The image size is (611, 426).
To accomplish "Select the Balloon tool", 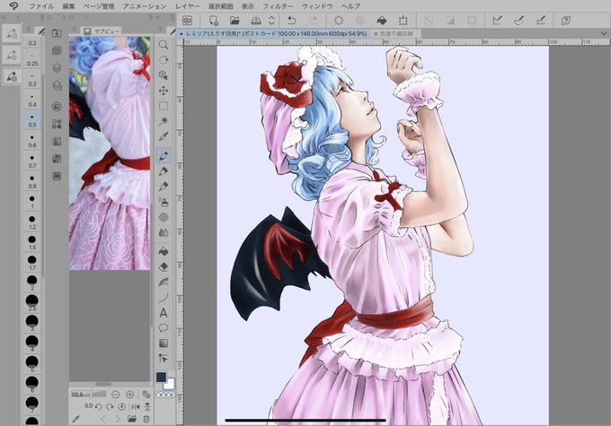I will click(164, 327).
